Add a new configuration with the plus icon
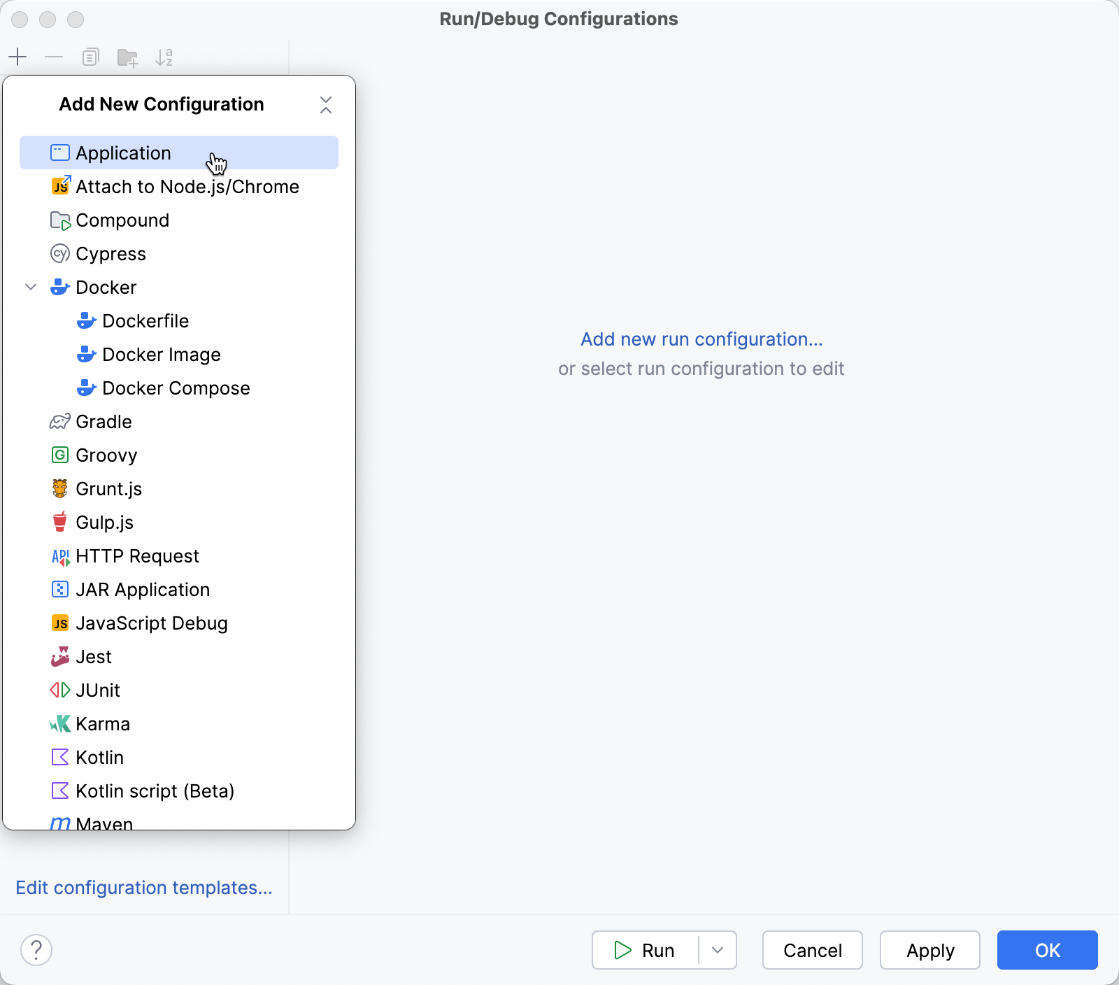The width and height of the screenshot is (1119, 985). (17, 57)
